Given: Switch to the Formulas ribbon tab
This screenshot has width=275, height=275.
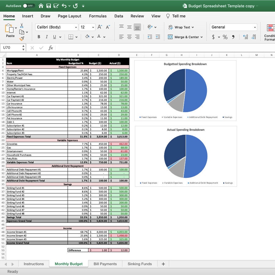Looking at the screenshot, I should 98,16.
